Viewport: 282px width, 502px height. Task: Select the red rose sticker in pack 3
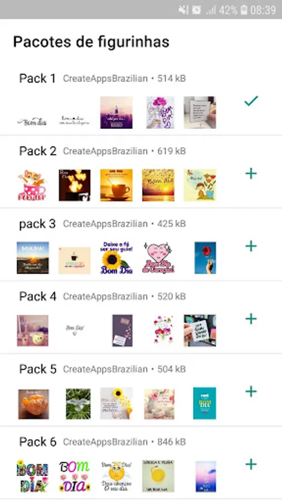point(205,258)
